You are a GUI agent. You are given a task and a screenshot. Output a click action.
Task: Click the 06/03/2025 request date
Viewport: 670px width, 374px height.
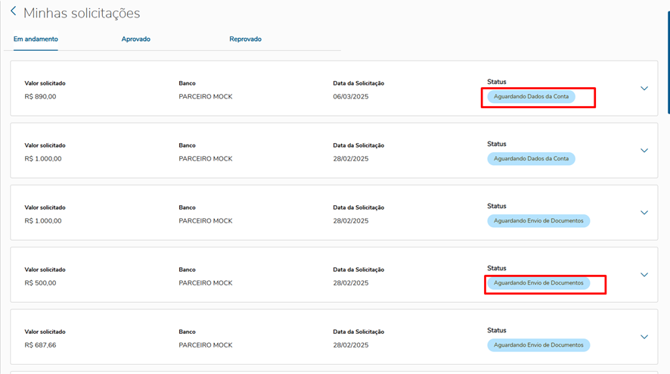351,97
